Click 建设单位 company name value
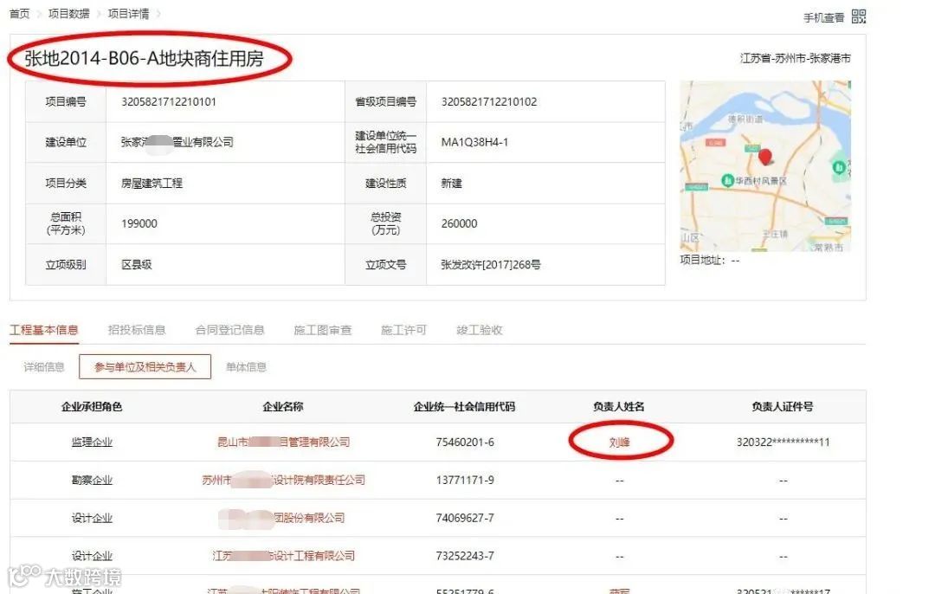Image resolution: width=935 pixels, height=594 pixels. pyautogui.click(x=177, y=143)
